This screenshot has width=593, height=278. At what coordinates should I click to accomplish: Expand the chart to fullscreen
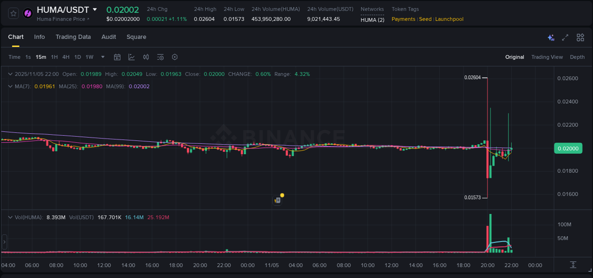pyautogui.click(x=565, y=37)
